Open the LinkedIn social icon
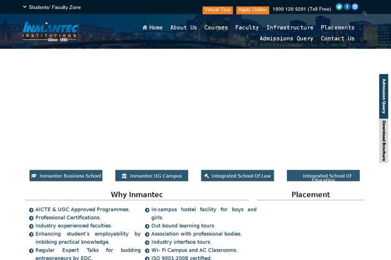This screenshot has width=391, height=260. coord(355,6)
